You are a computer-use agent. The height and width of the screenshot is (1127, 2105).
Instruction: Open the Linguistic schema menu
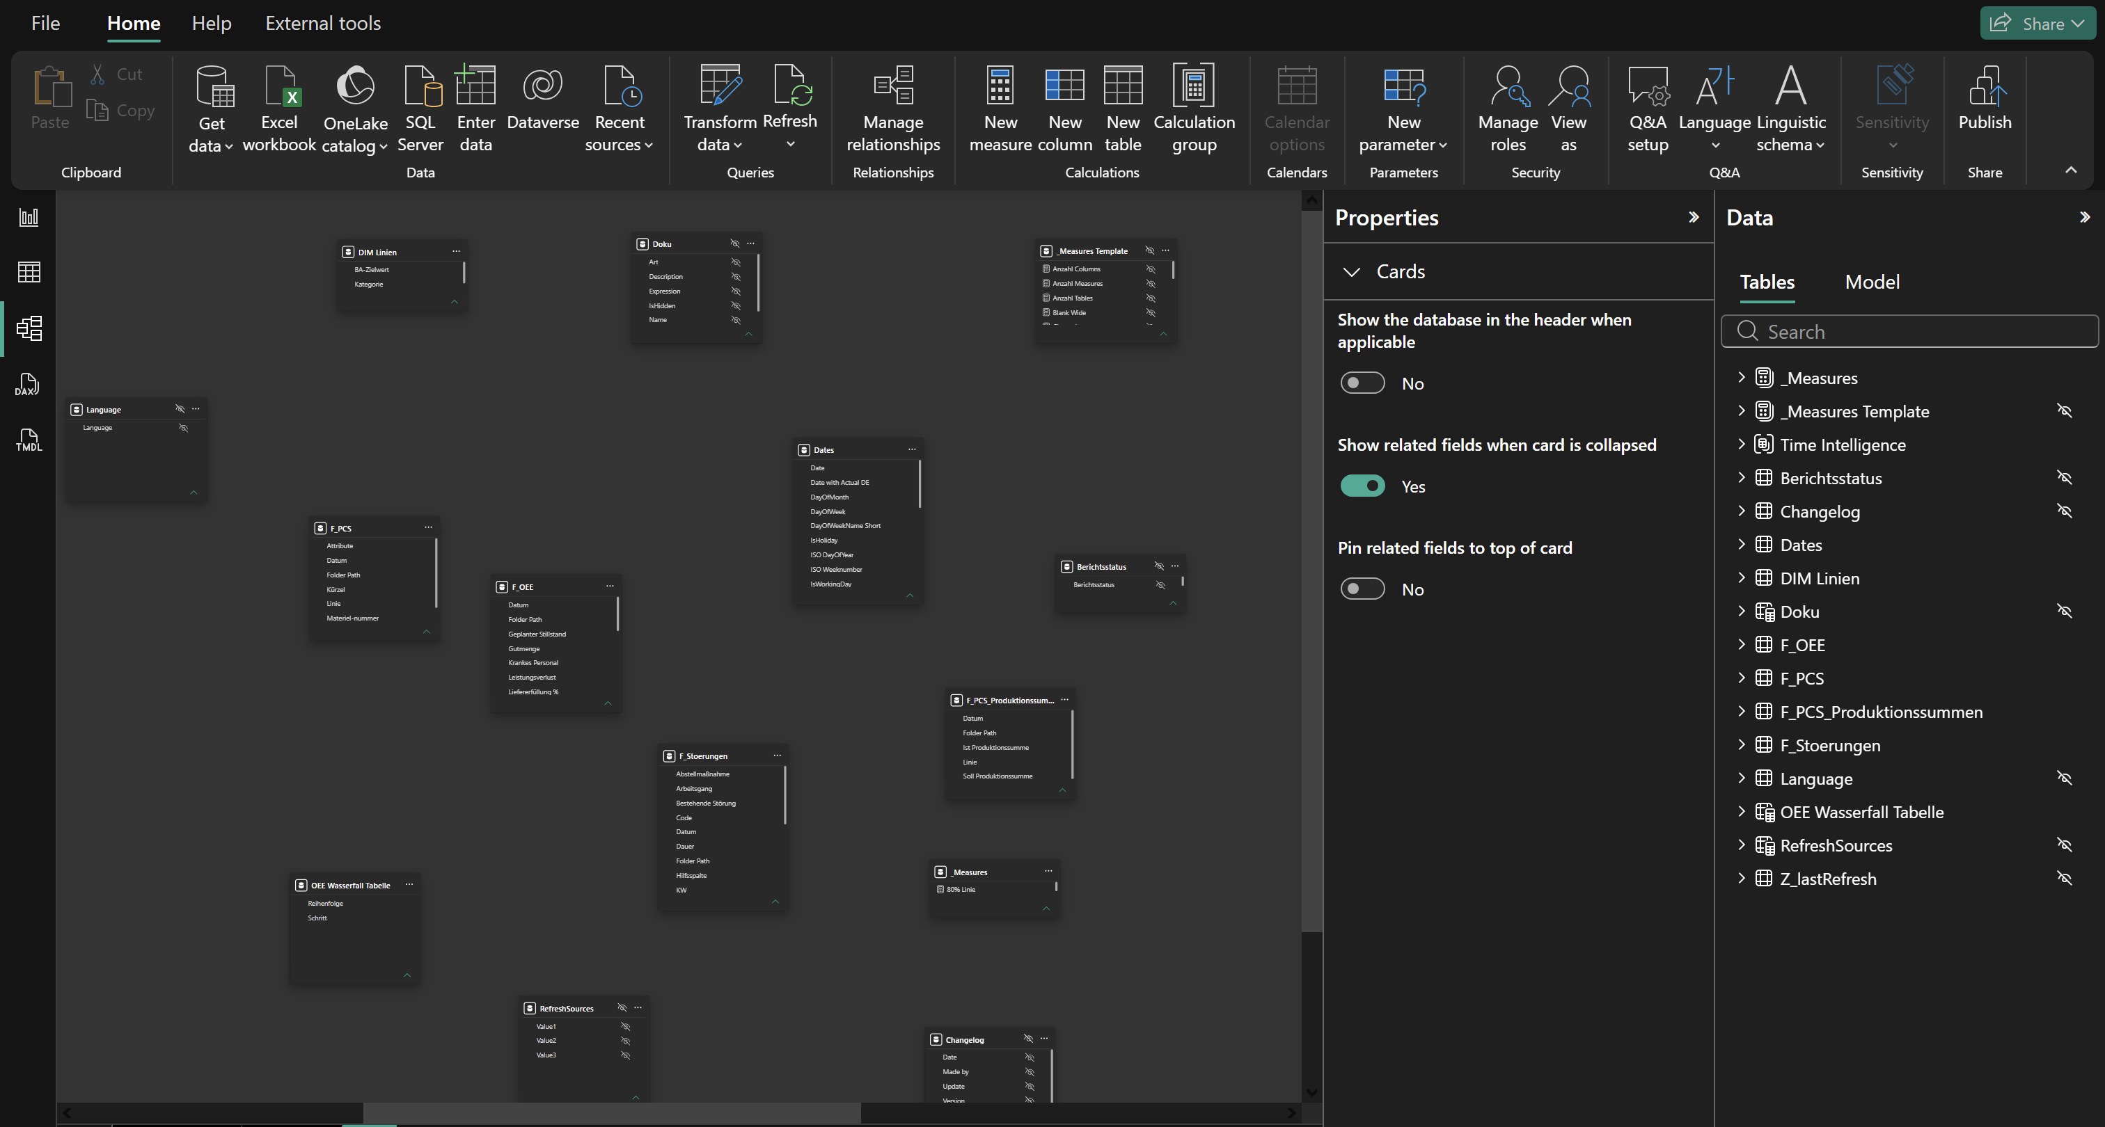point(1791,109)
